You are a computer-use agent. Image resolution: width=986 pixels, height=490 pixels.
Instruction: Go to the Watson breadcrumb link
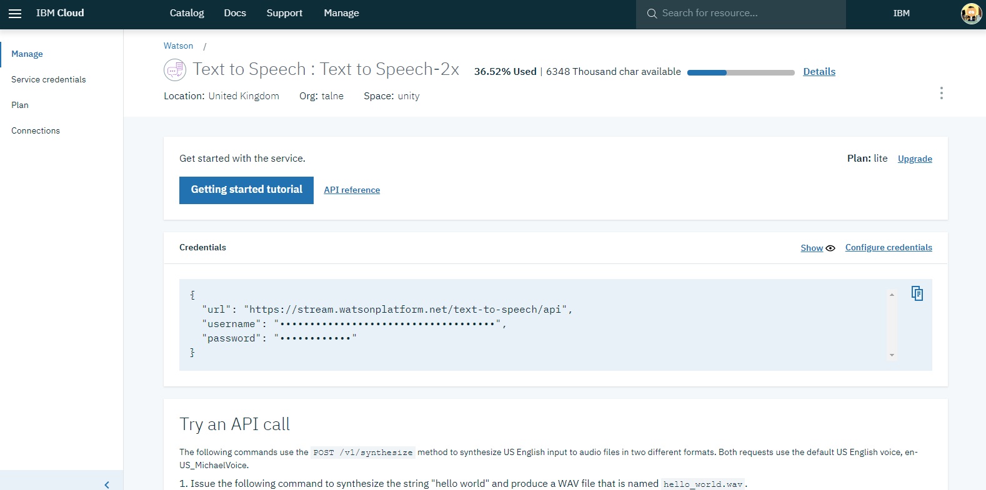click(178, 46)
